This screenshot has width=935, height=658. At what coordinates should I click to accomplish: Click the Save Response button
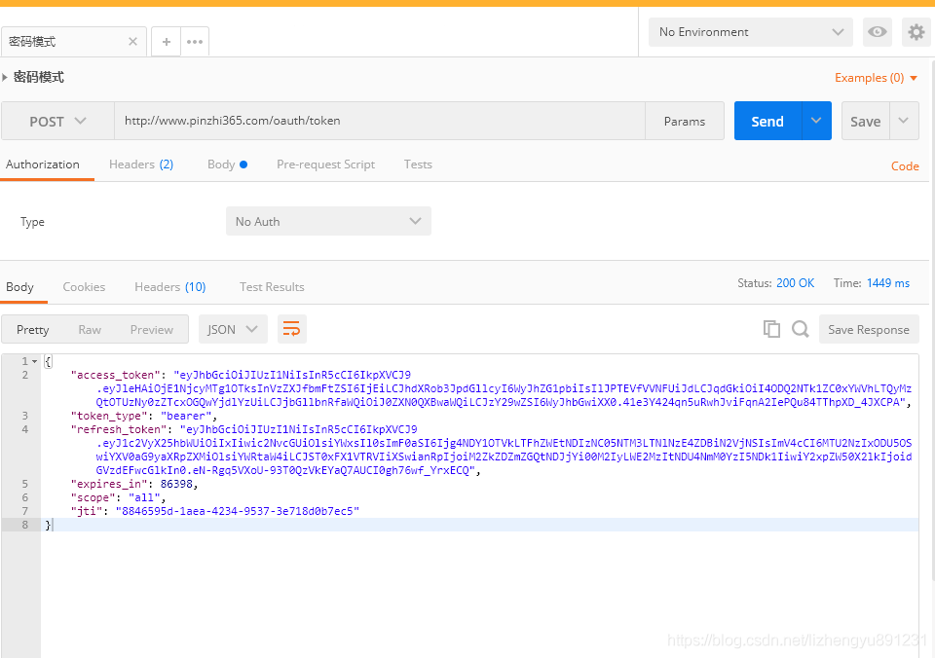pos(868,329)
